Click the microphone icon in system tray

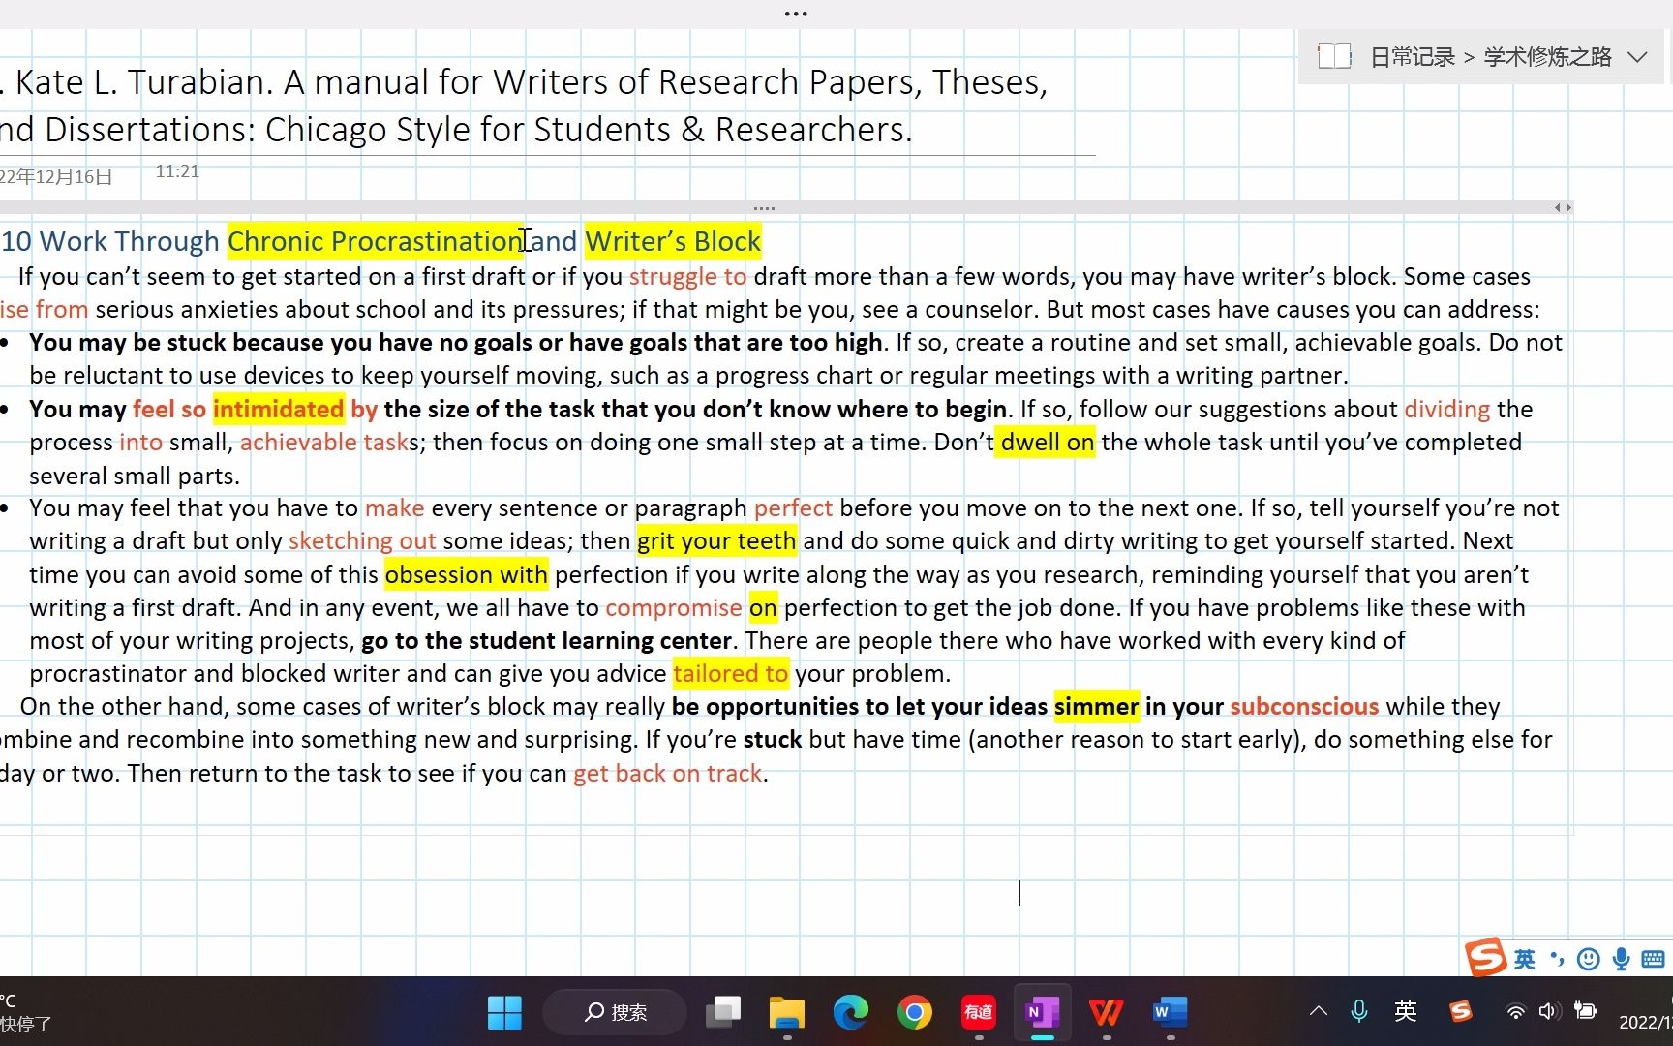[1359, 1011]
